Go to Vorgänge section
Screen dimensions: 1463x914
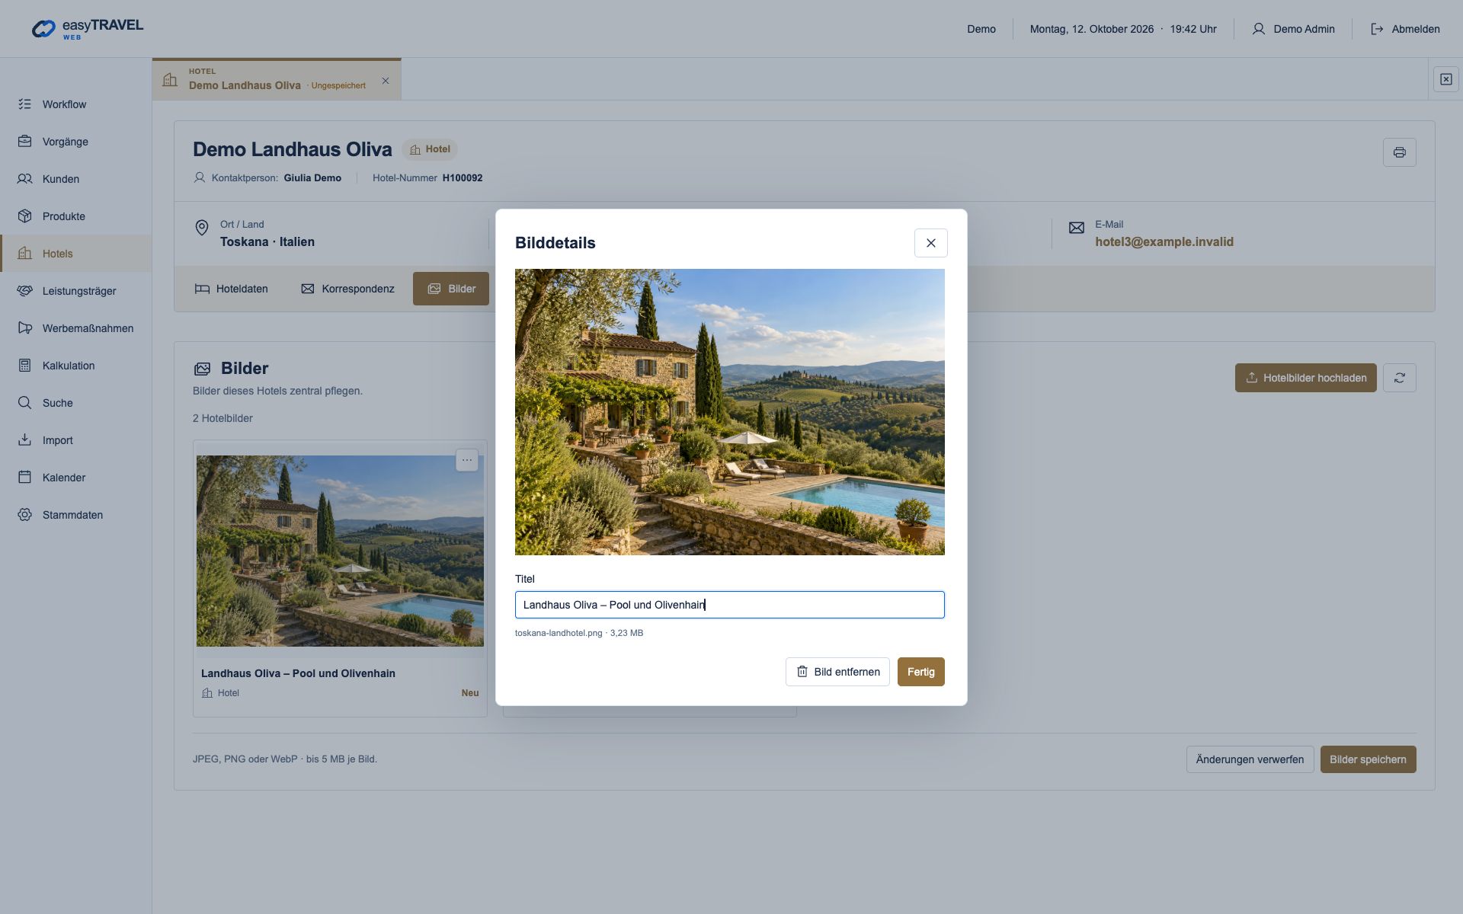75,142
